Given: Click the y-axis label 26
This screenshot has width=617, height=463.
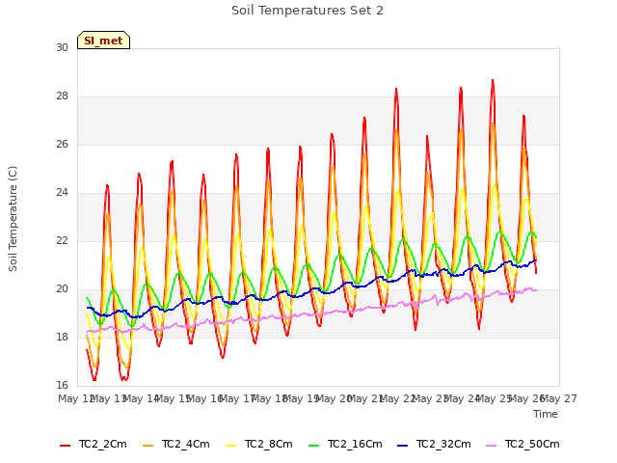Looking at the screenshot, I should click(x=62, y=144).
